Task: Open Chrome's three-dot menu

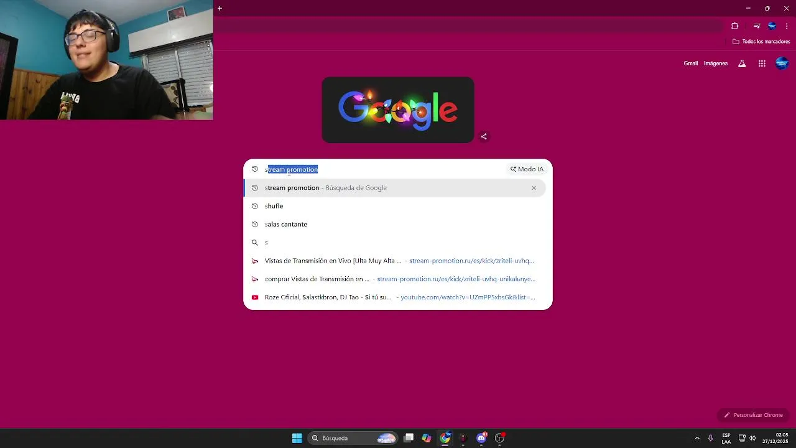Action: [787, 26]
